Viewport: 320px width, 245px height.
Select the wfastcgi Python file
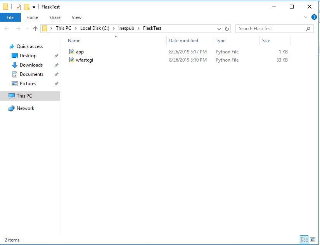(x=85, y=60)
